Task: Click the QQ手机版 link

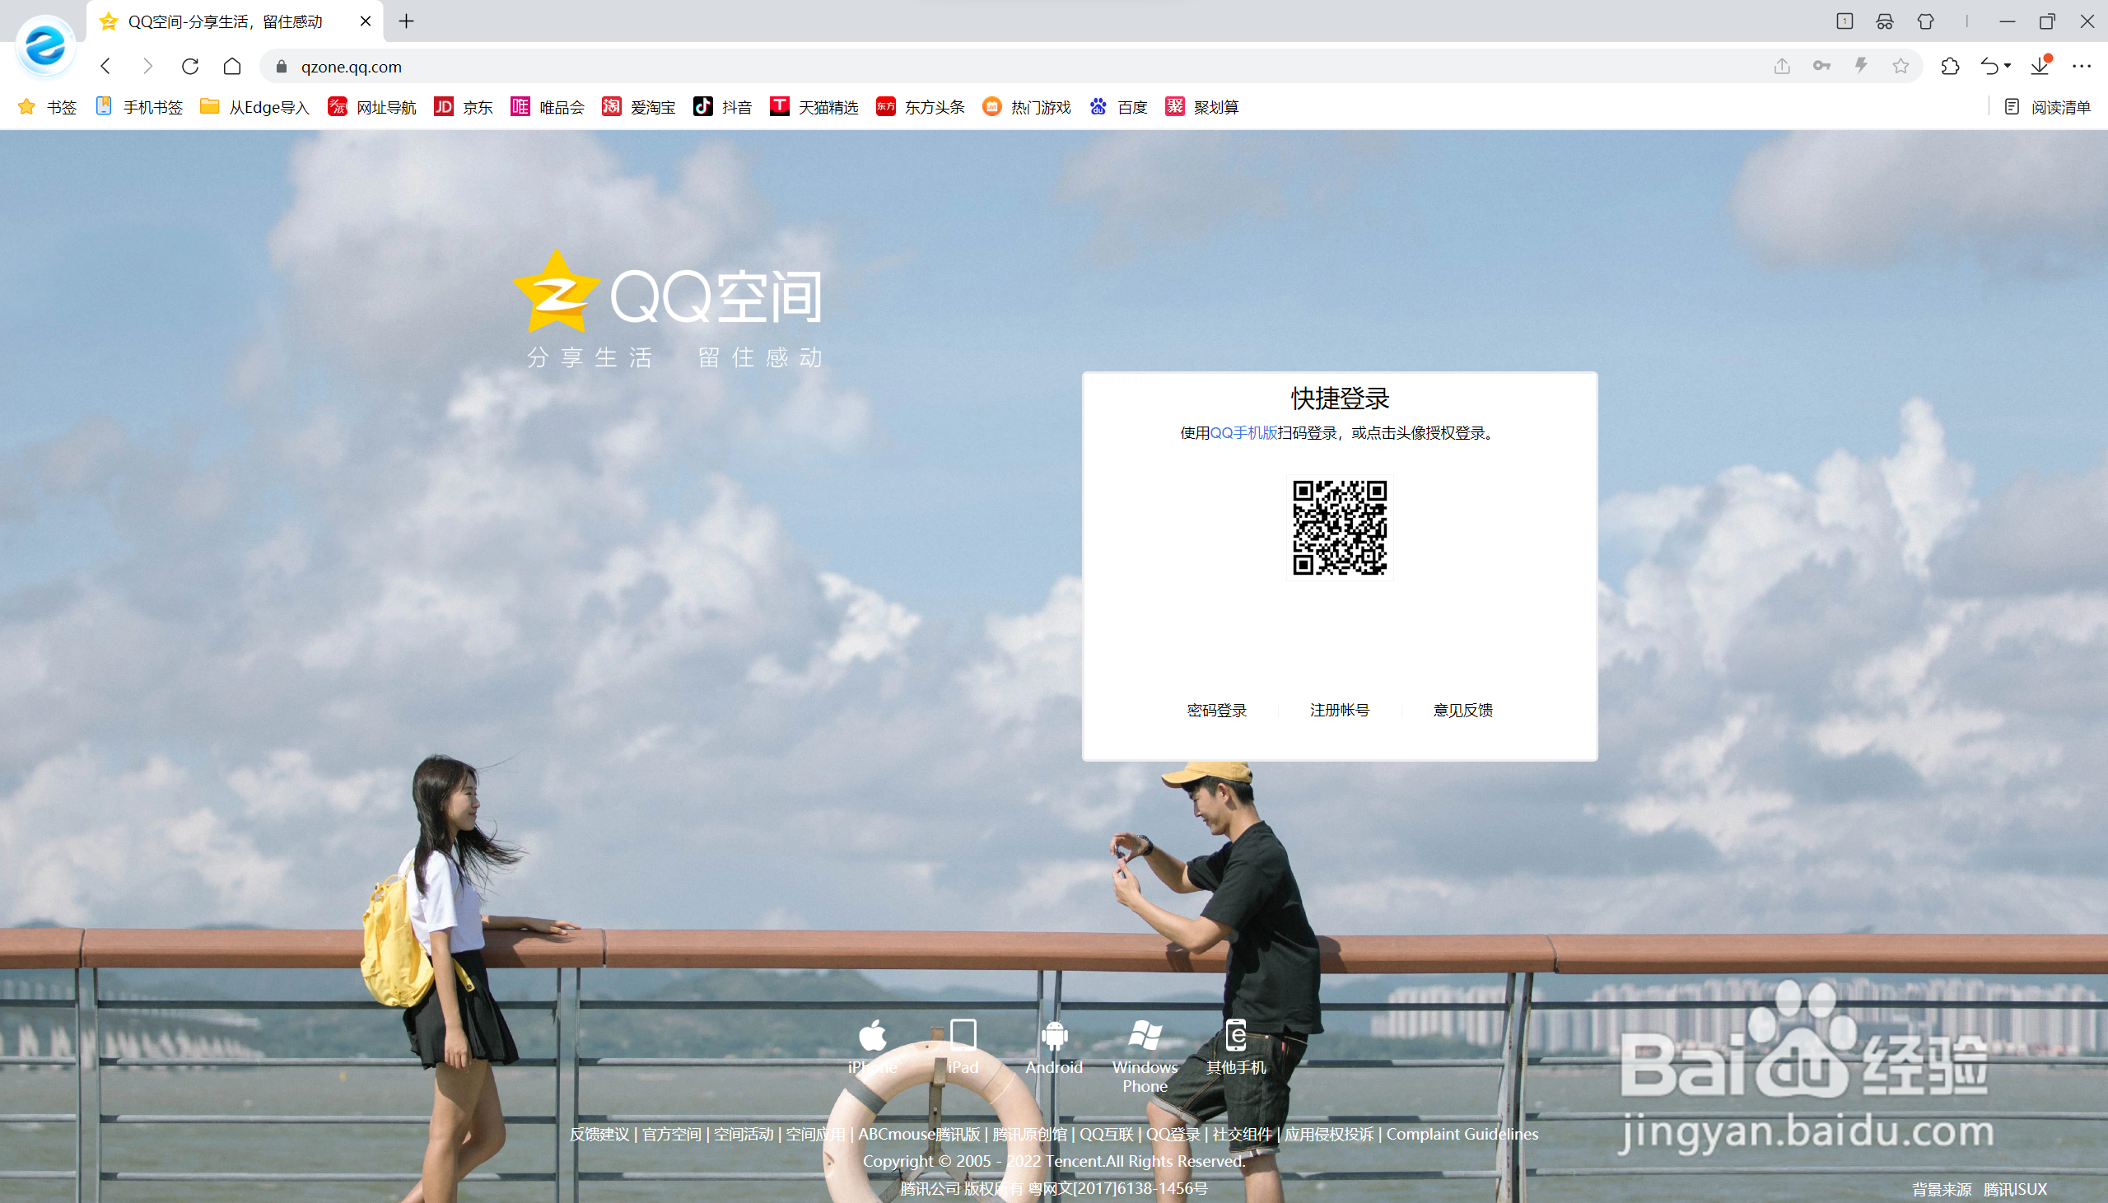Action: pyautogui.click(x=1243, y=432)
